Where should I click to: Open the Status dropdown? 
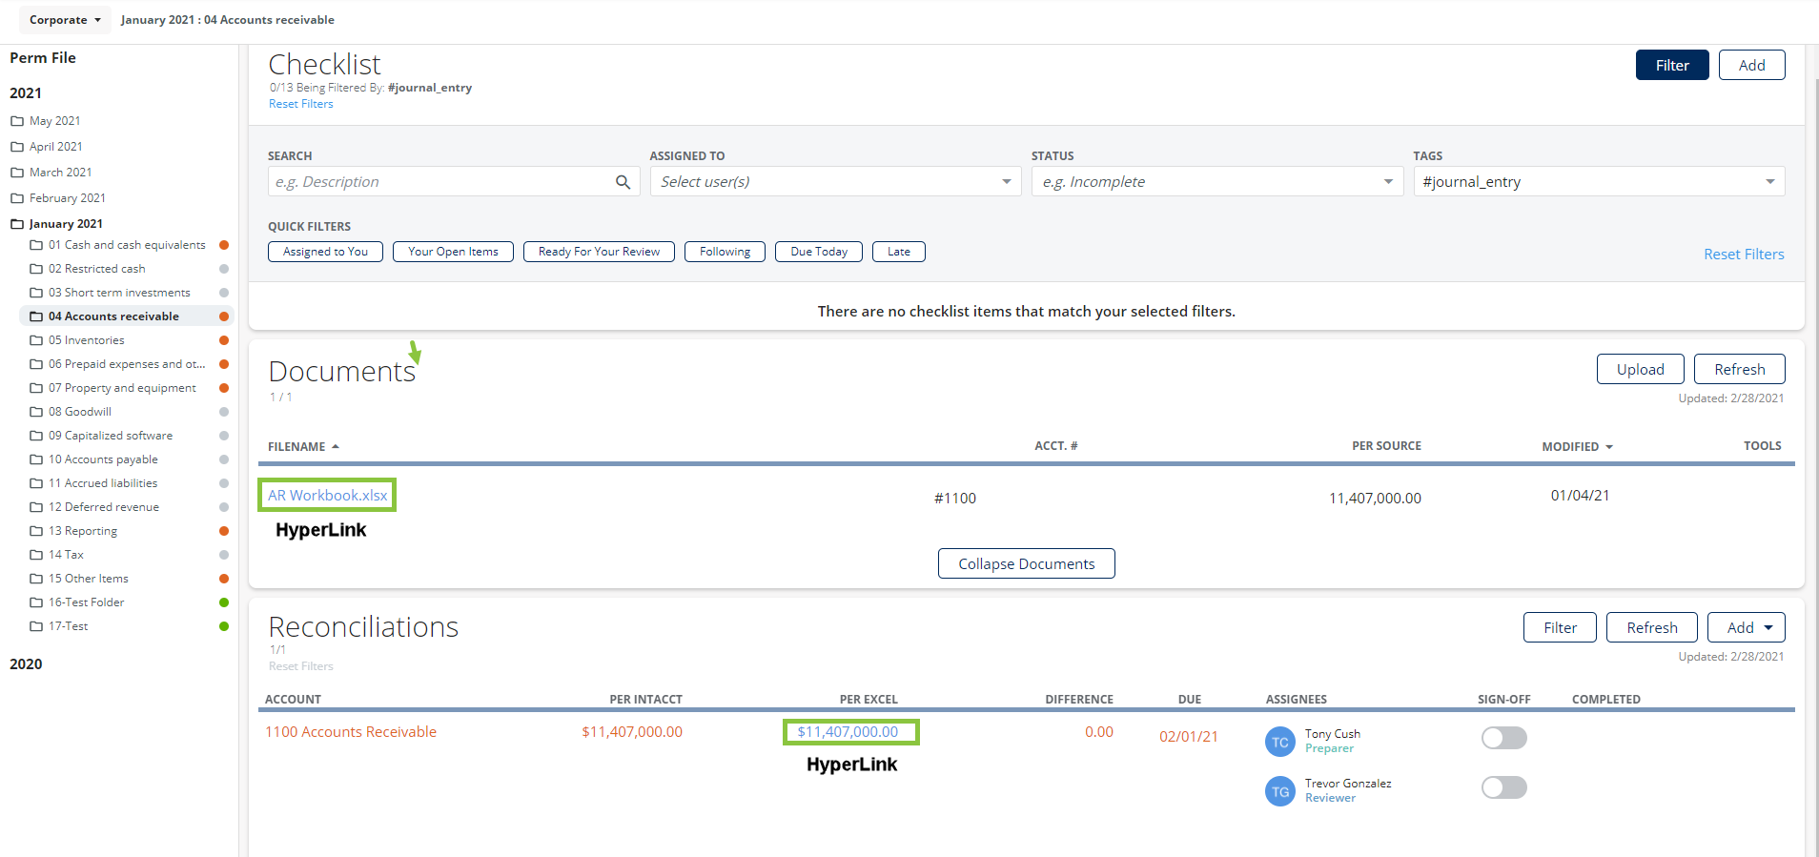pyautogui.click(x=1217, y=182)
